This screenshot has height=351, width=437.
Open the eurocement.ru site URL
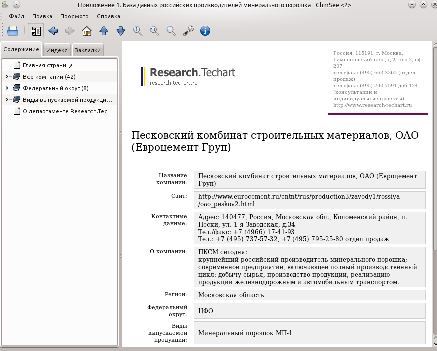point(299,200)
